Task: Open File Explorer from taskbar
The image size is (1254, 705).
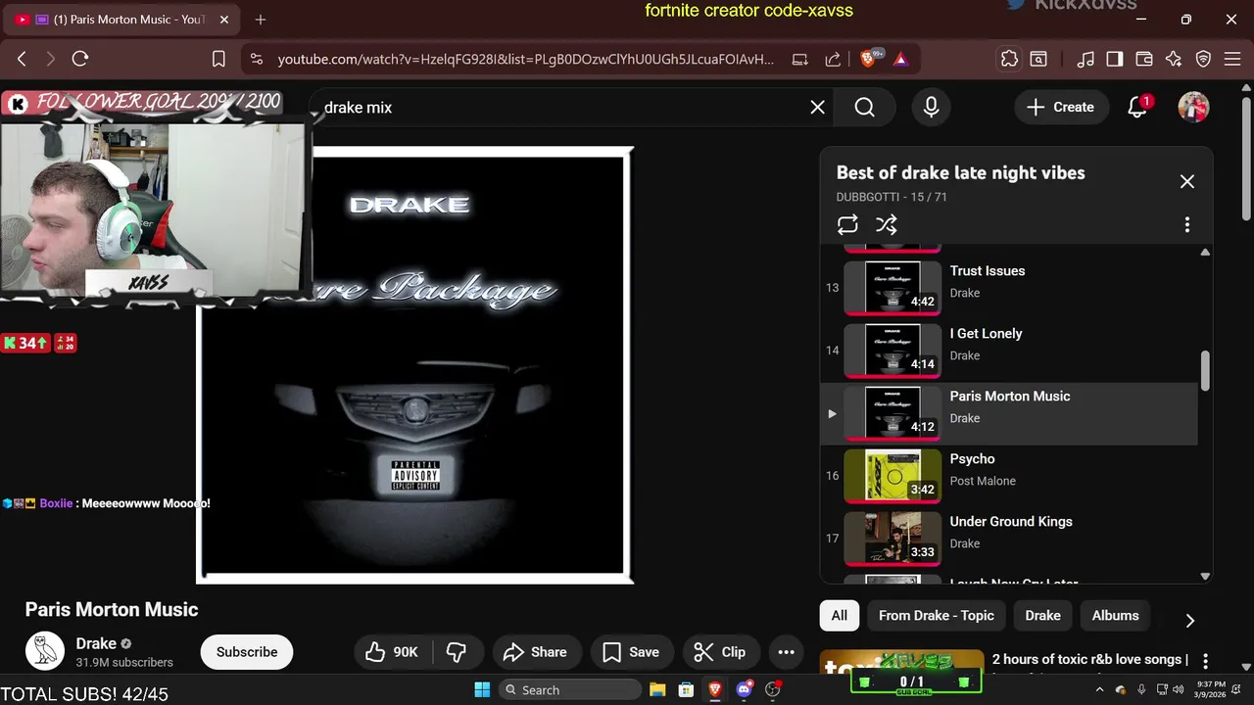Action: point(657,689)
